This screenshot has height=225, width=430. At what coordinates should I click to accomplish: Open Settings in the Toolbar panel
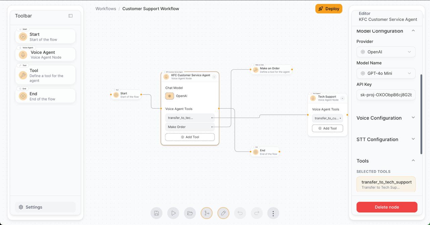click(x=45, y=207)
